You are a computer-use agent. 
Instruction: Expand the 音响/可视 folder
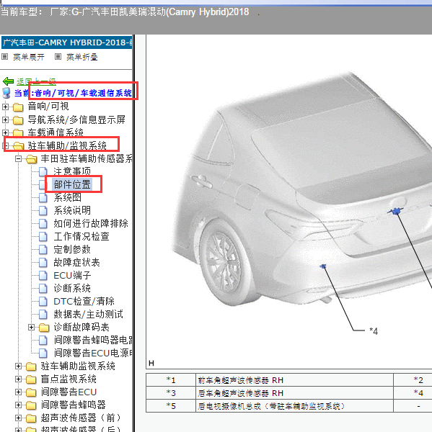coord(5,107)
